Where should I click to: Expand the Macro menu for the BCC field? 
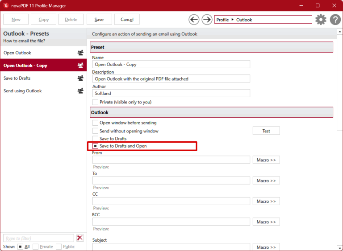266,222
